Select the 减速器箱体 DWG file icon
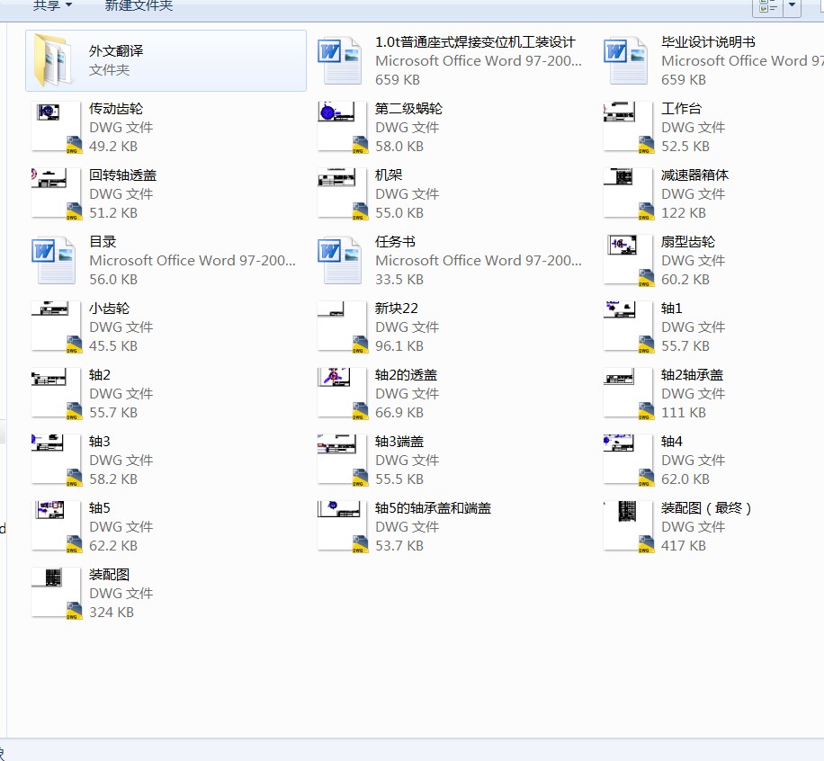This screenshot has width=824, height=761. [x=629, y=194]
